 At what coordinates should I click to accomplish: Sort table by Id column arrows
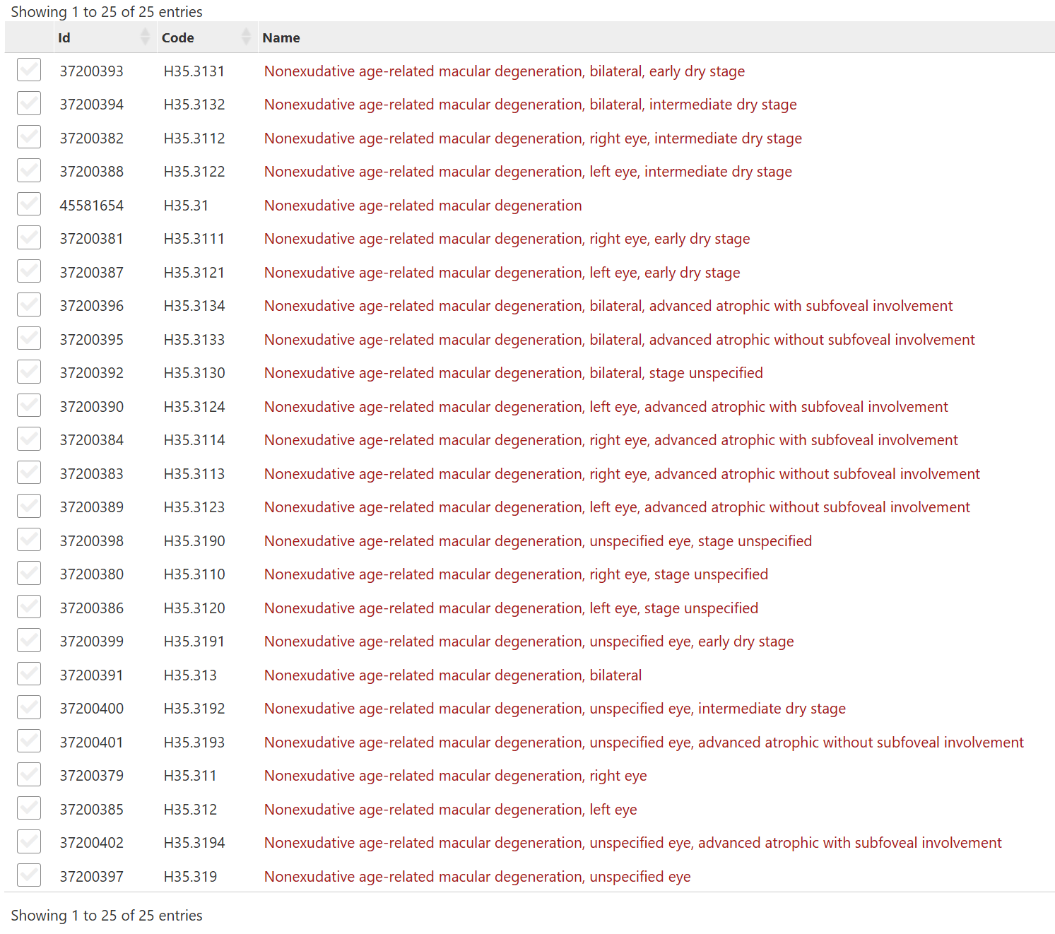pos(145,37)
